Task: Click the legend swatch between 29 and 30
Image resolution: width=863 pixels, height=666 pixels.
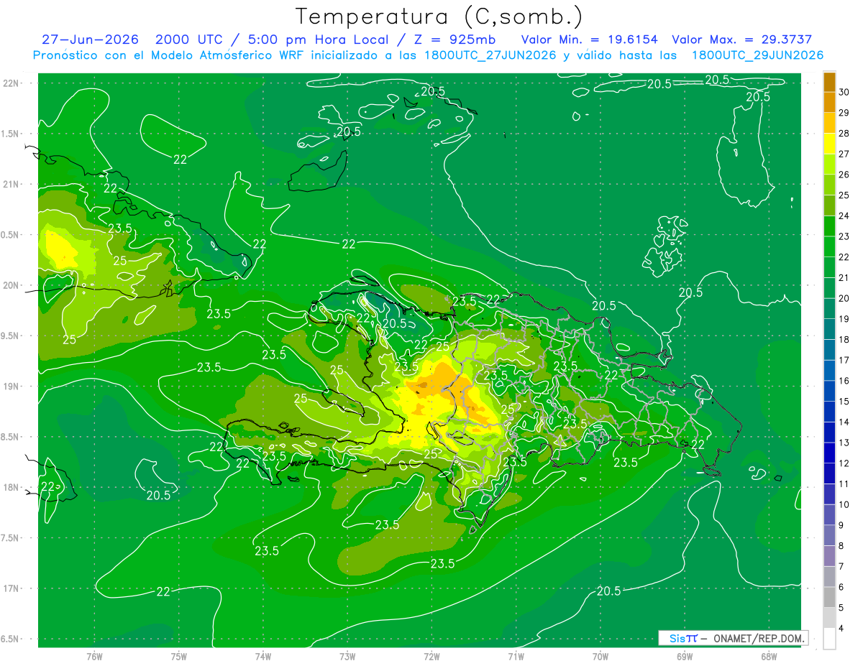Action: [x=829, y=102]
